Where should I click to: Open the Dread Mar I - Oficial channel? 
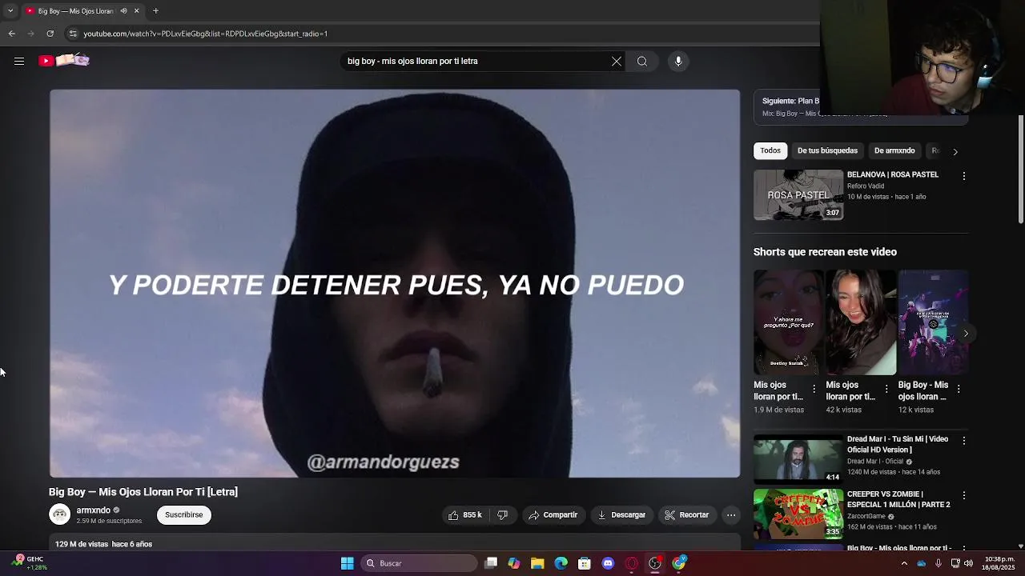874,462
